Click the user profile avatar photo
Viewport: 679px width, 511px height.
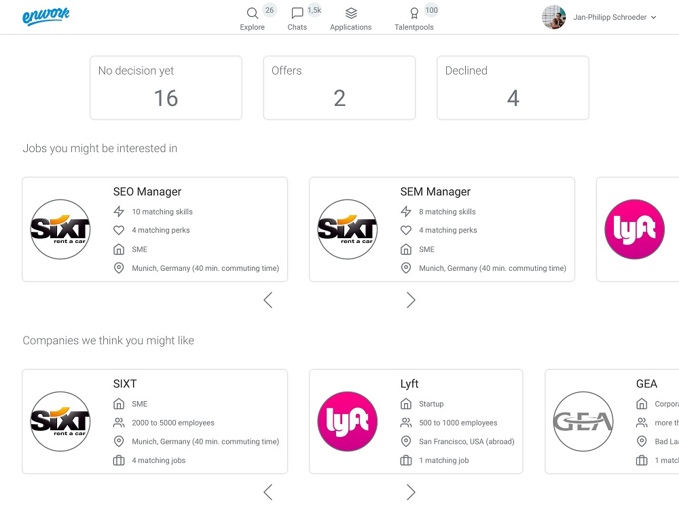(x=554, y=18)
